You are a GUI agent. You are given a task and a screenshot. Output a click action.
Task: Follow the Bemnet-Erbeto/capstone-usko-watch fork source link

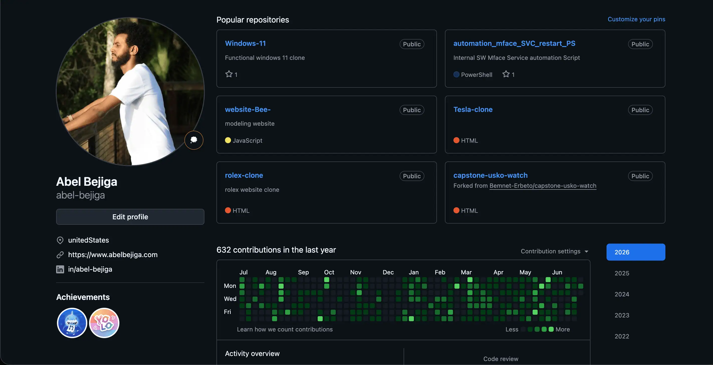(x=543, y=186)
